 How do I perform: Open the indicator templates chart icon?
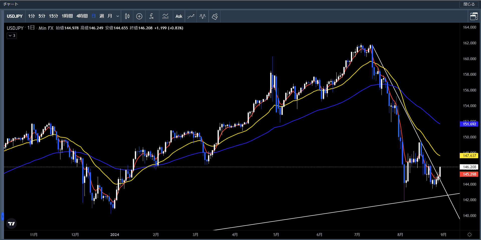(165, 16)
